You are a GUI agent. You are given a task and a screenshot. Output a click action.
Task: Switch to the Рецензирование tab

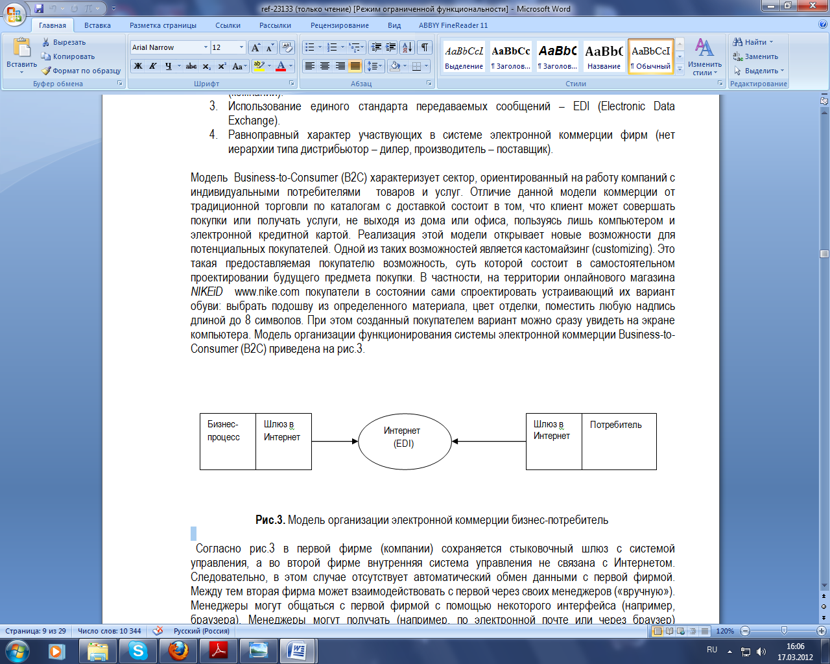pos(339,25)
